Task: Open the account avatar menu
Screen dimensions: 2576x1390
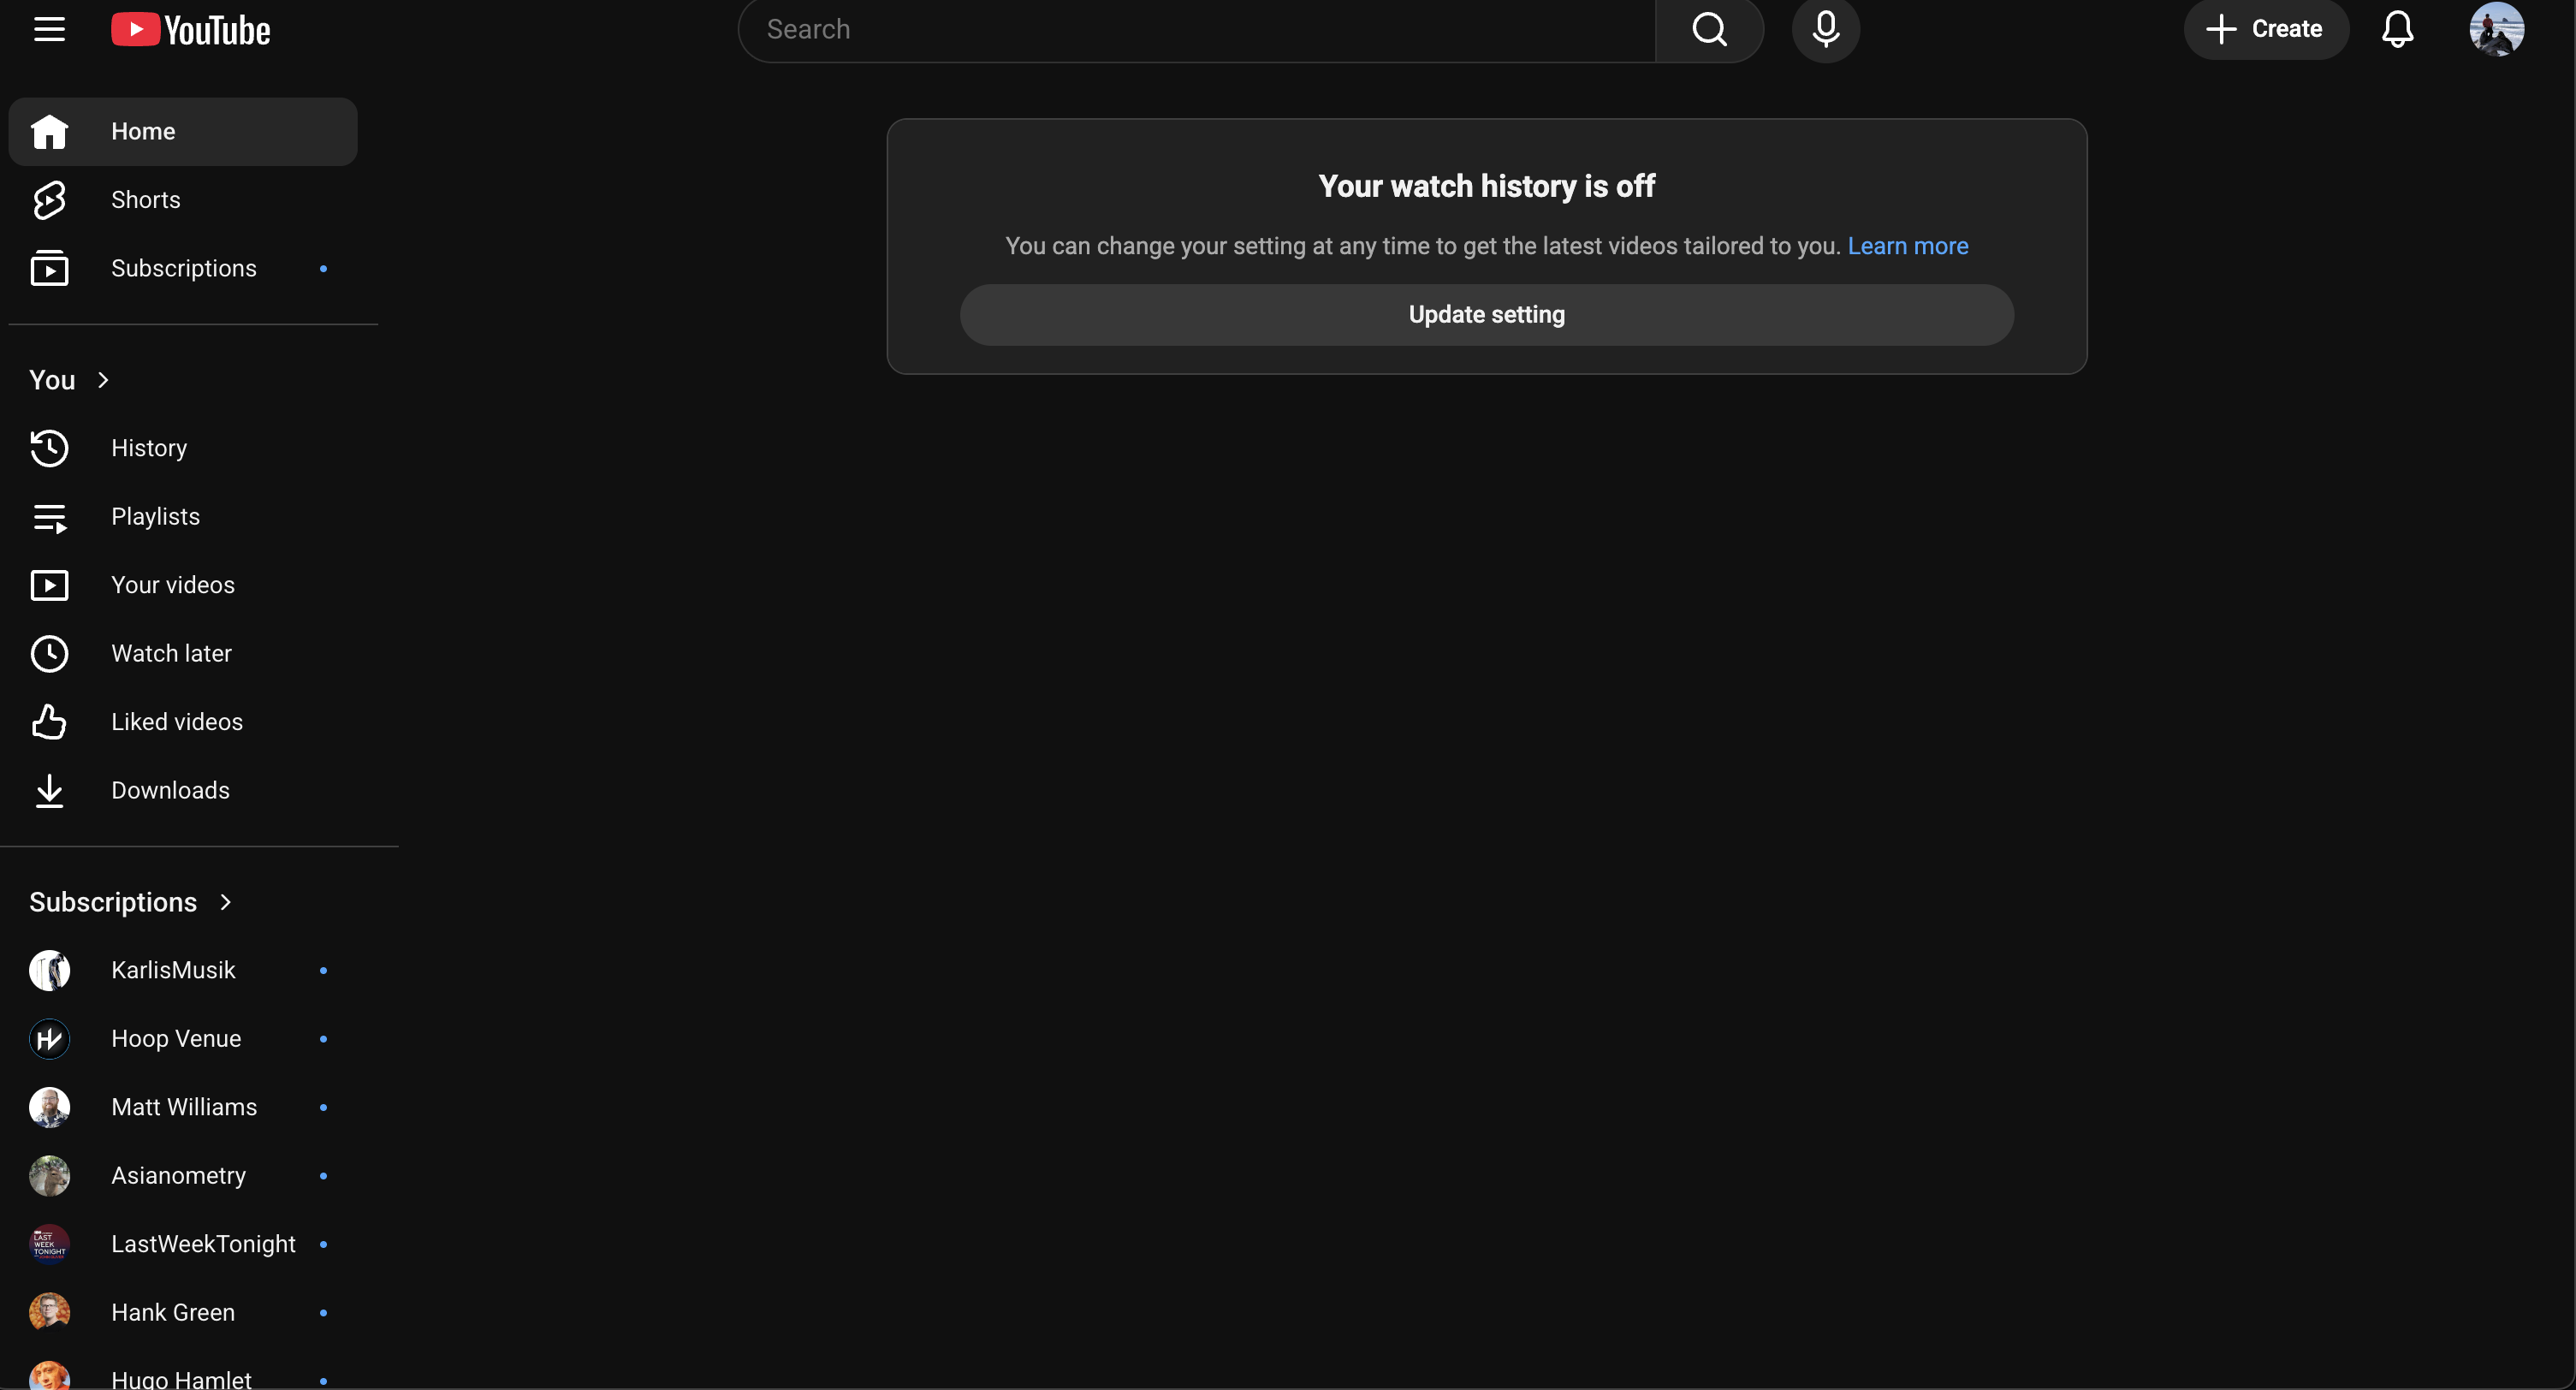Action: pos(2496,30)
